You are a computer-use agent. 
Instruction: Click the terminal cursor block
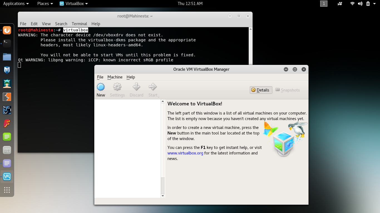pyautogui.click(x=19, y=65)
